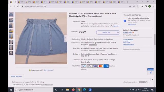The image size is (164, 92).
Task: Click the zoom magnifier icon in address bar
Action: [130, 6]
